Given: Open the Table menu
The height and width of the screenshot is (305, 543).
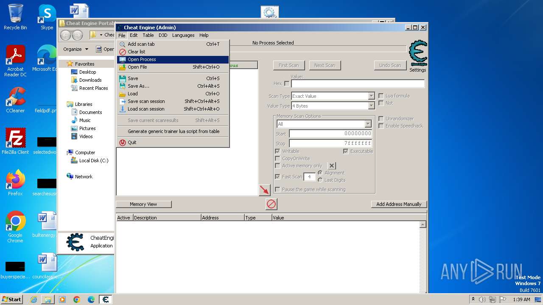Looking at the screenshot, I should tap(148, 35).
